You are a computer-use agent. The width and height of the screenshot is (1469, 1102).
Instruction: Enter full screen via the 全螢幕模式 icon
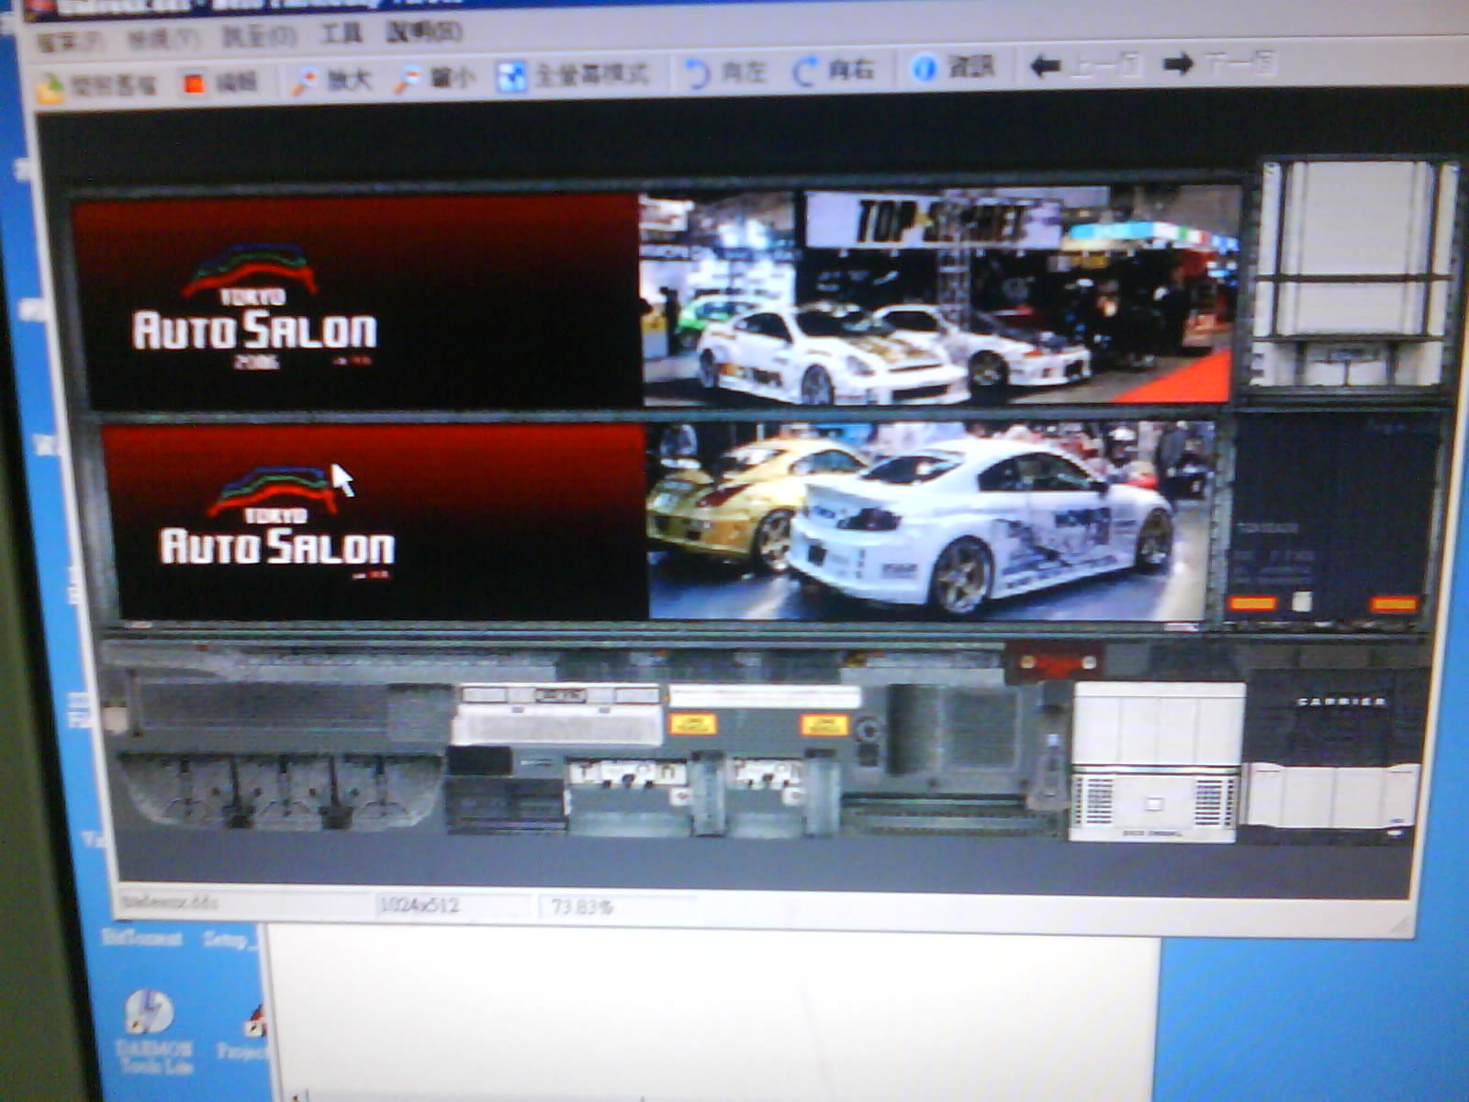pos(510,76)
